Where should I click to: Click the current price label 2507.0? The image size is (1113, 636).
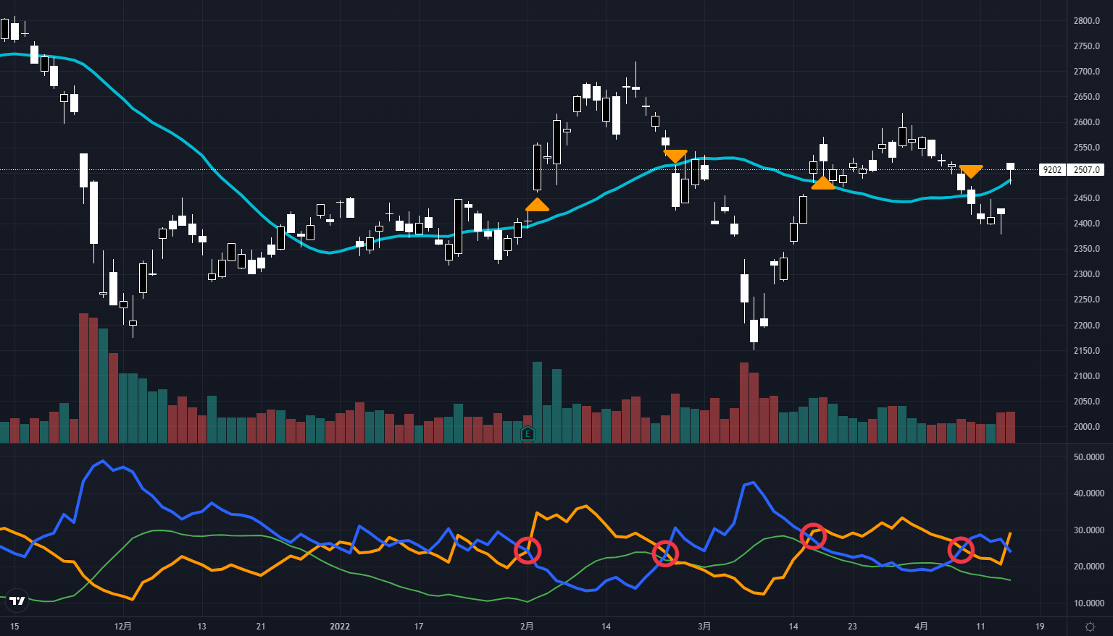click(1086, 170)
